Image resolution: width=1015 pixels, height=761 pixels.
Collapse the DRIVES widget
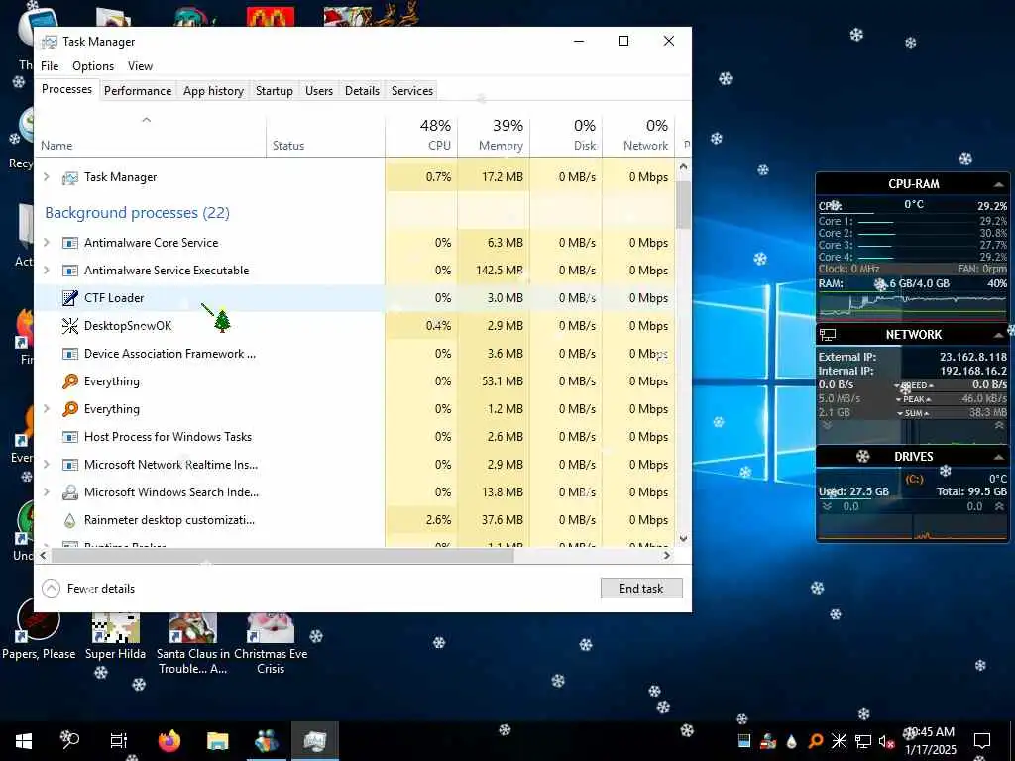999,456
